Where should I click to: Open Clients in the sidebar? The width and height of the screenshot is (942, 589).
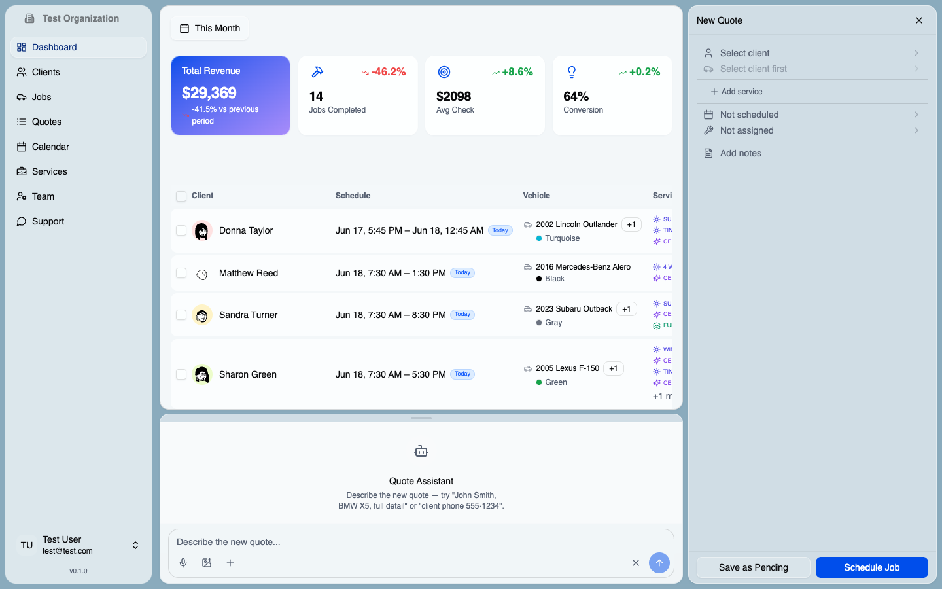(x=78, y=72)
